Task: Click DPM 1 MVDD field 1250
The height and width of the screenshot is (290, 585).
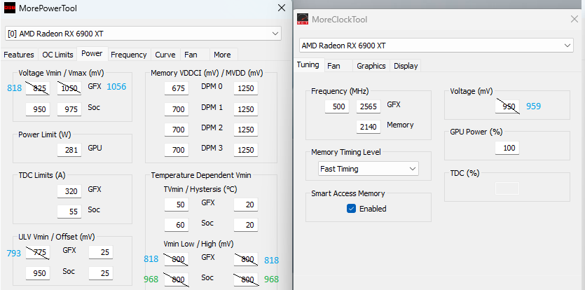Action: (246, 109)
